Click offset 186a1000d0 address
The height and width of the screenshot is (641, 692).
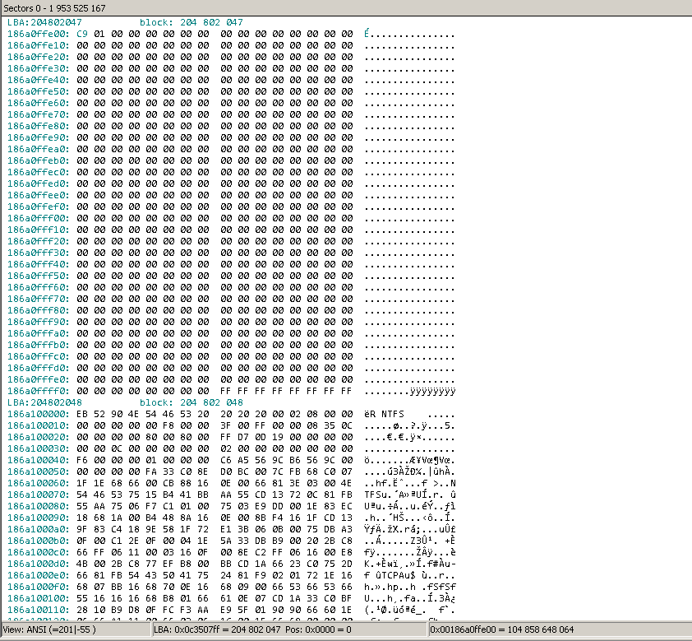[39, 564]
